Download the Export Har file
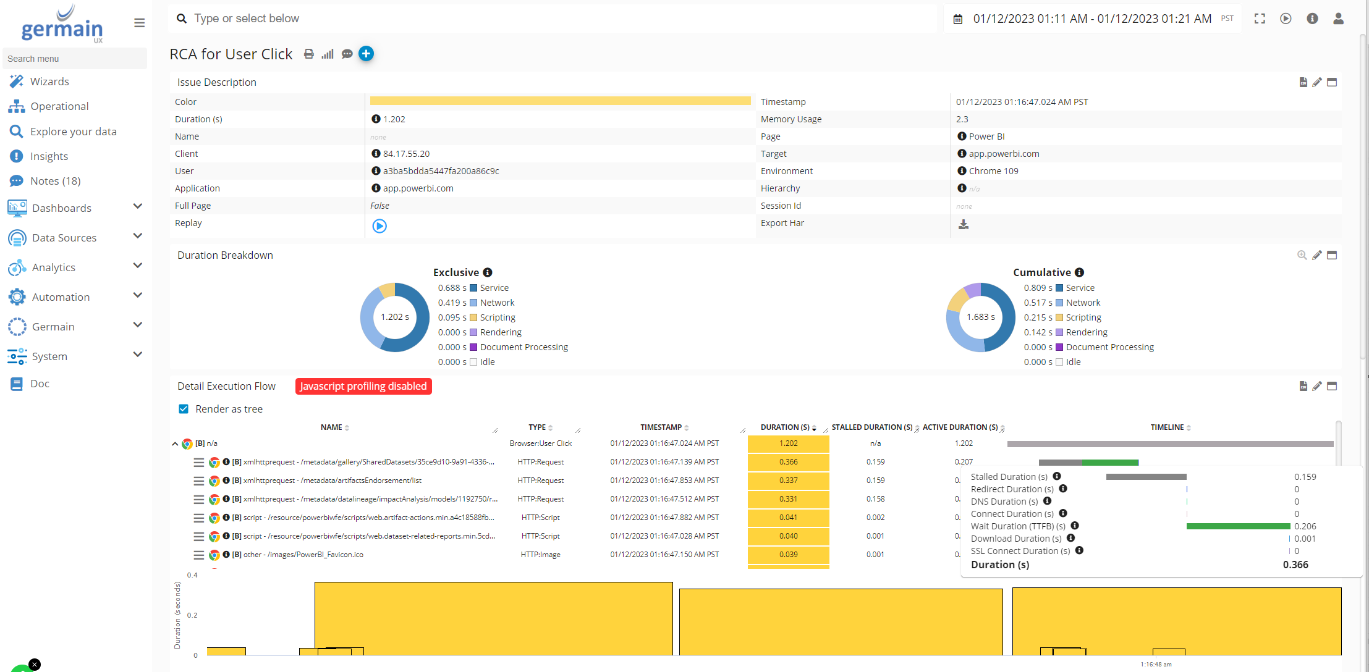The image size is (1369, 672). [x=963, y=224]
